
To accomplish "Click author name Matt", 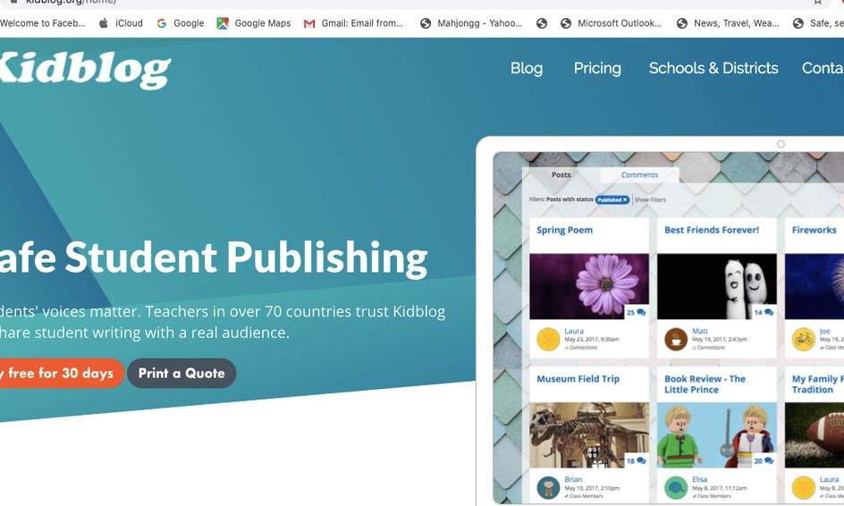I will [x=700, y=331].
